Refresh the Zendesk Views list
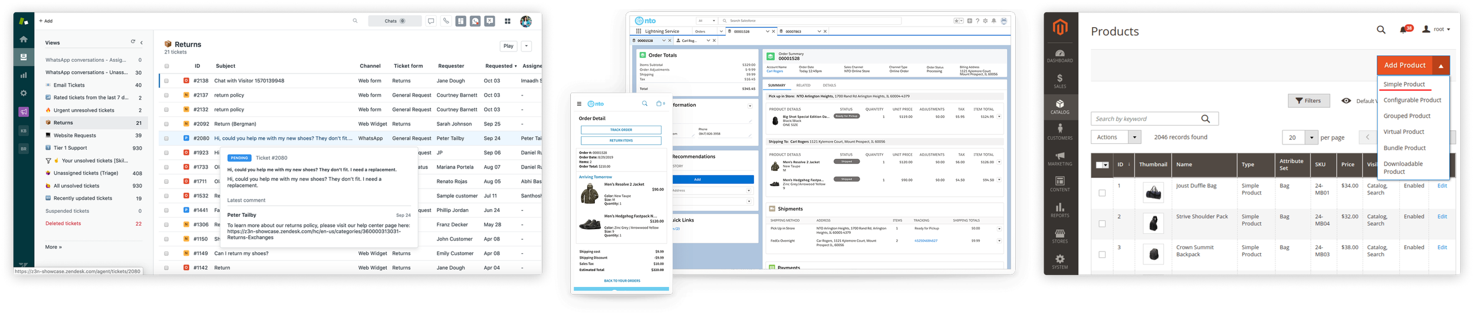 tap(133, 42)
